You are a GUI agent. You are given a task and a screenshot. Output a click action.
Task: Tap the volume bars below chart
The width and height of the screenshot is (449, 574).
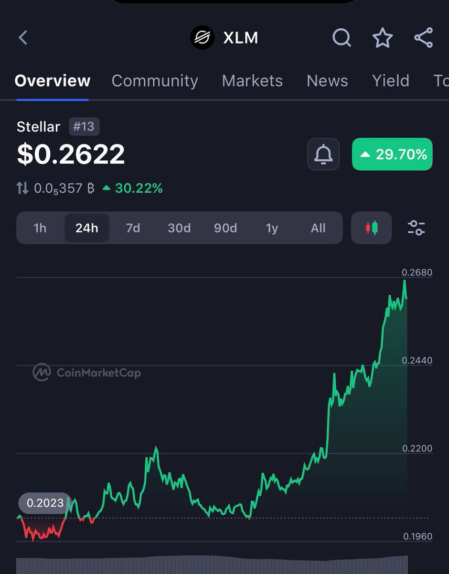(212, 564)
